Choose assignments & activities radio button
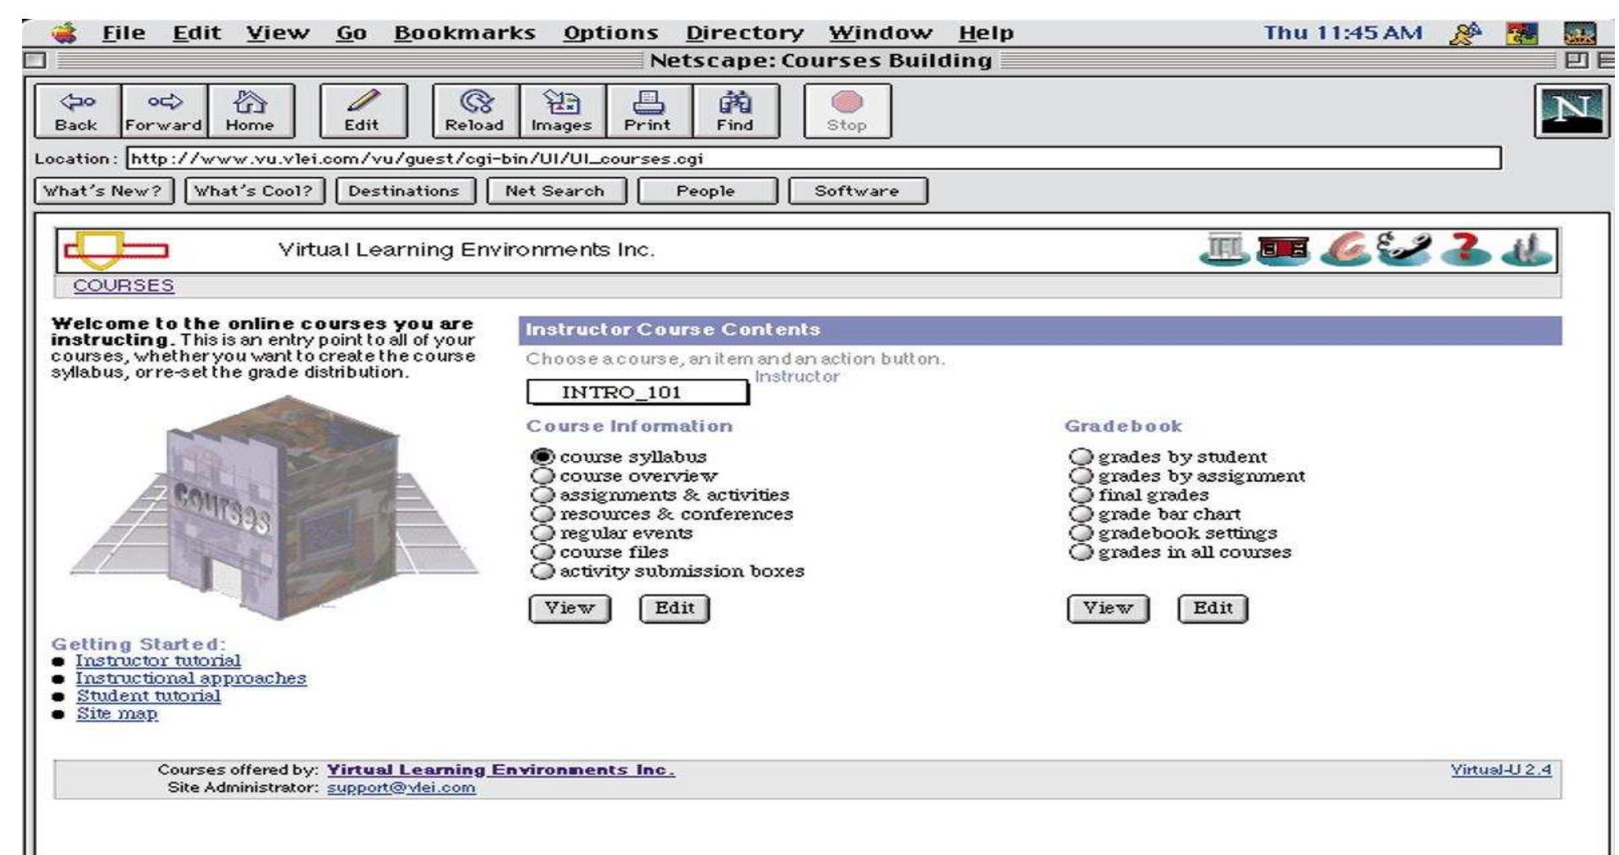The image size is (1619, 855). click(x=542, y=495)
